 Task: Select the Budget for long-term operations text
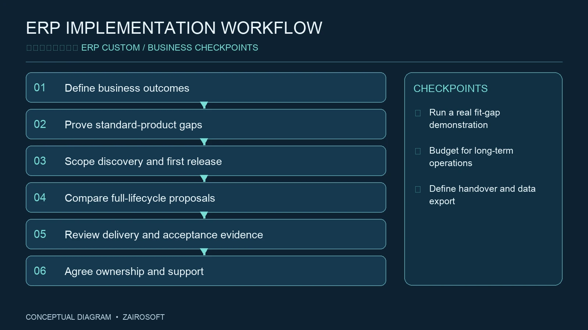tap(471, 157)
